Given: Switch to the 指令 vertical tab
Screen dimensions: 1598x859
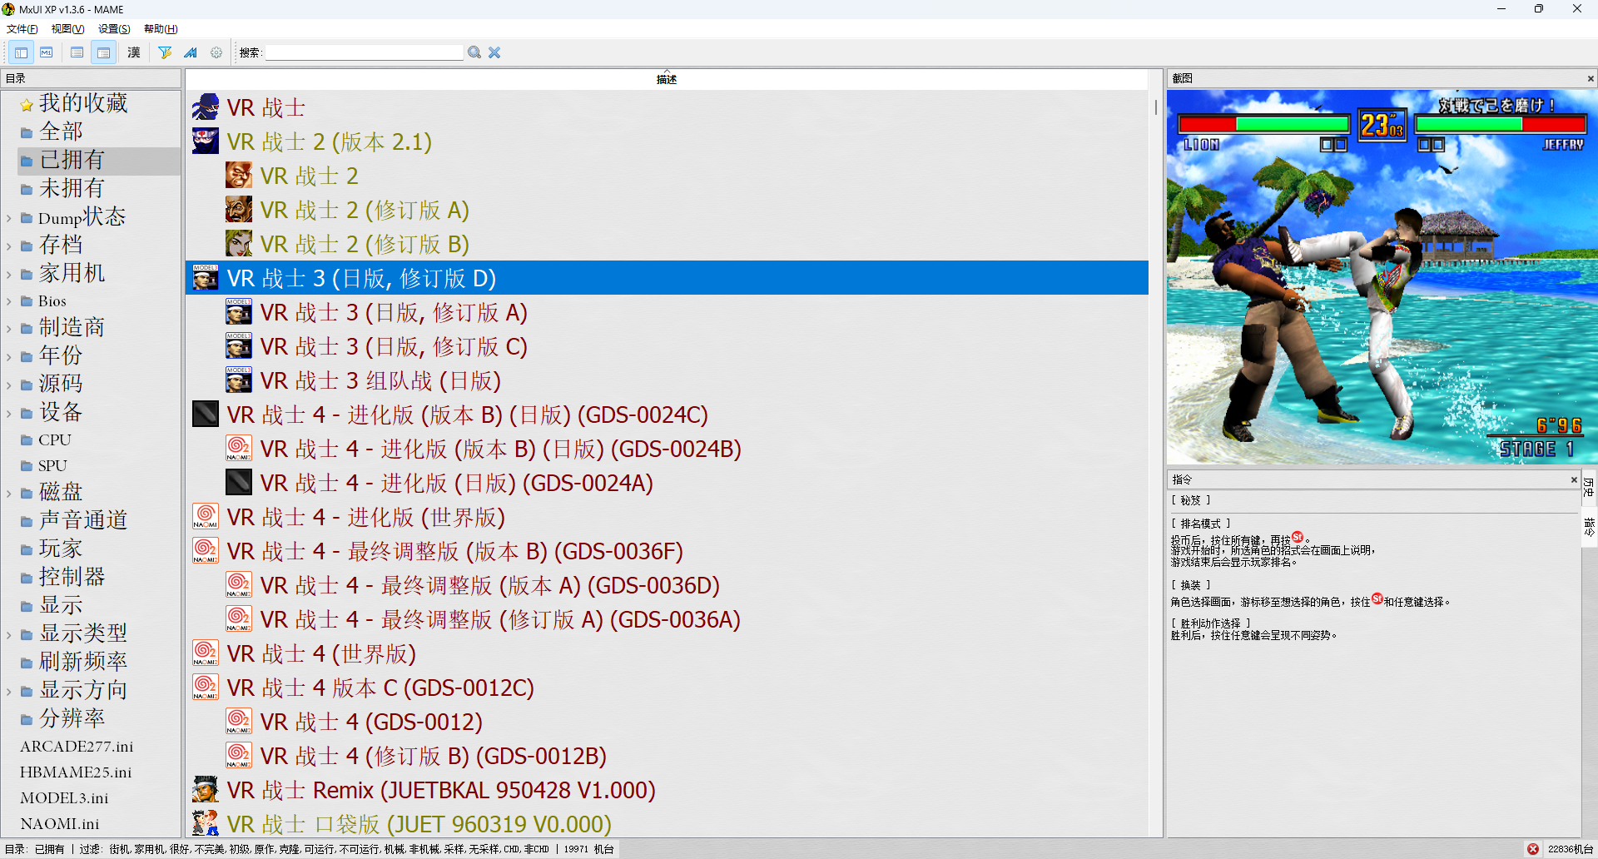Looking at the screenshot, I should point(1589,527).
